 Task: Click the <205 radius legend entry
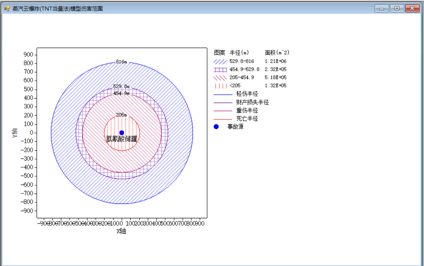[x=235, y=86]
